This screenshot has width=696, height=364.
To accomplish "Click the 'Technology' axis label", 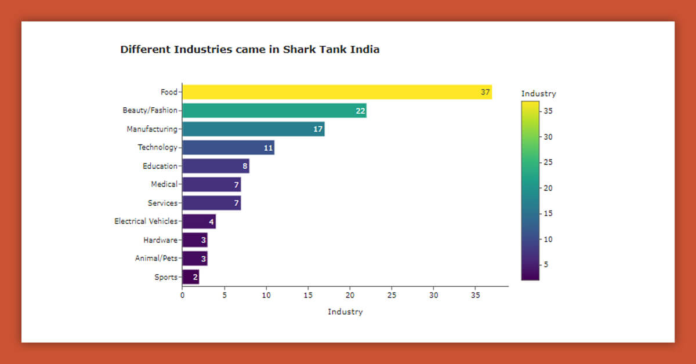I will coord(158,148).
